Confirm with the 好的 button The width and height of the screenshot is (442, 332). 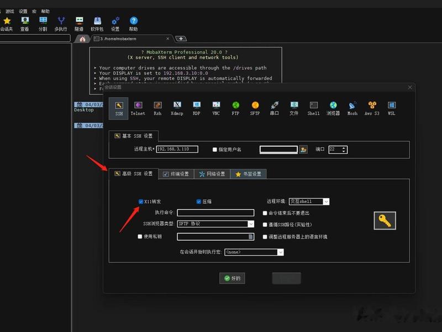[232, 278]
